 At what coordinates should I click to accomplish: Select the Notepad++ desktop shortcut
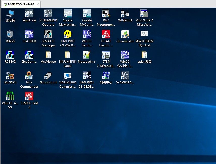87,55
